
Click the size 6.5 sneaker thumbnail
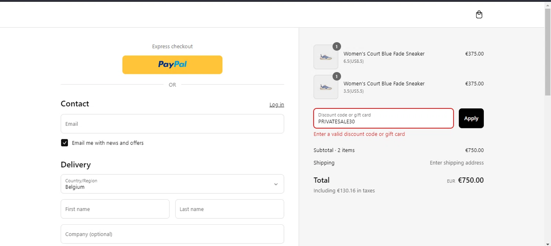[x=326, y=57]
